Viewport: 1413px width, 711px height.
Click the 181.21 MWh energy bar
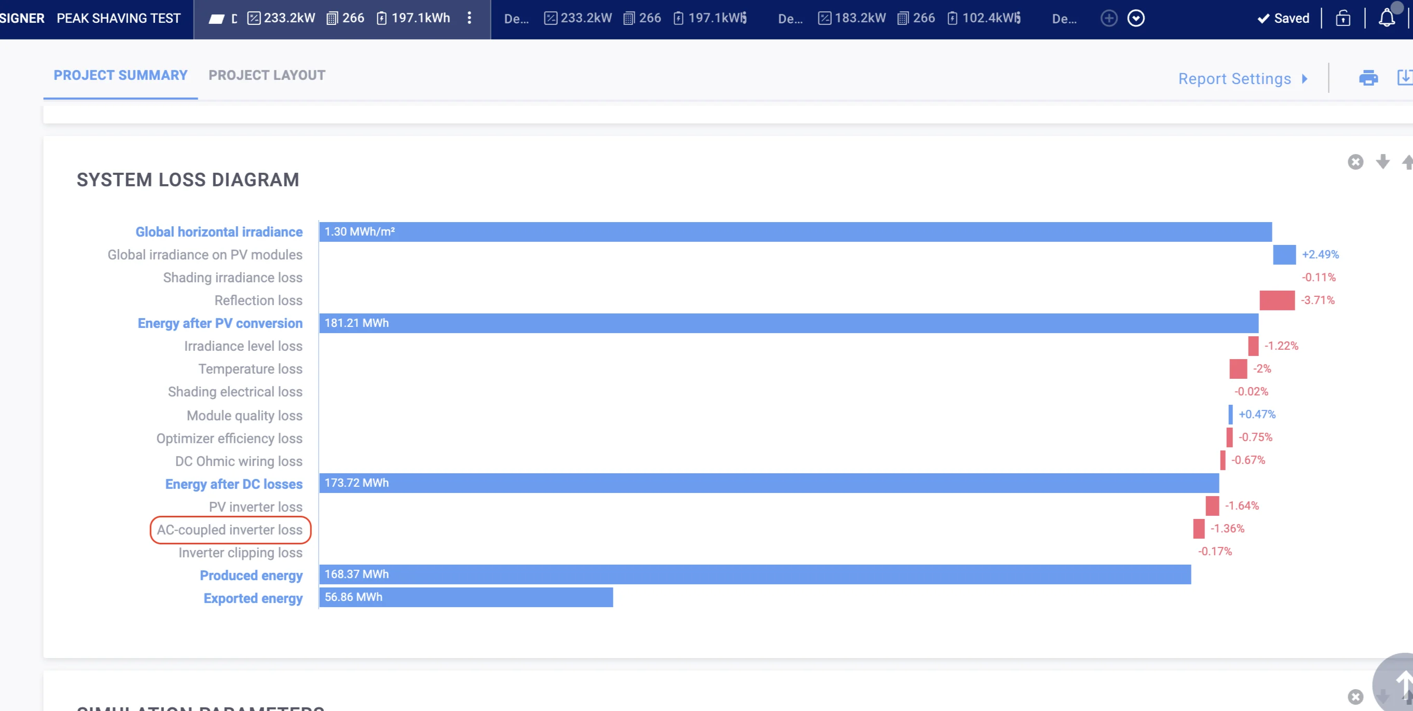(x=789, y=323)
